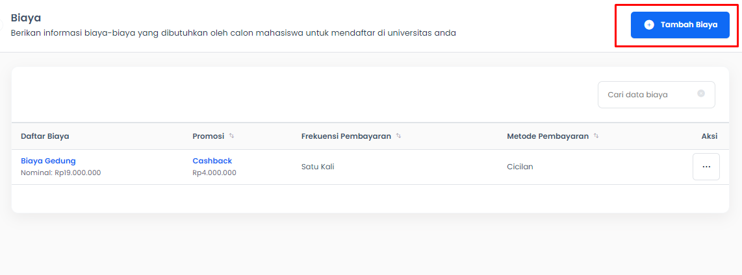The image size is (742, 275).
Task: Clear the Cari data biaya search field
Action: tap(701, 93)
